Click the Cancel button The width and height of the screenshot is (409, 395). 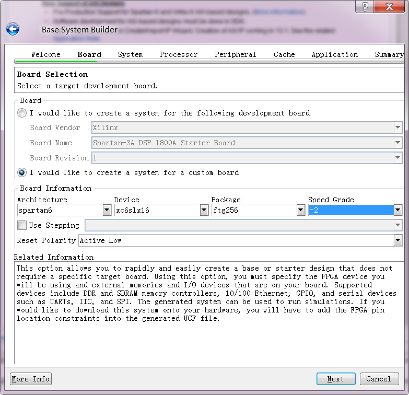pos(379,379)
